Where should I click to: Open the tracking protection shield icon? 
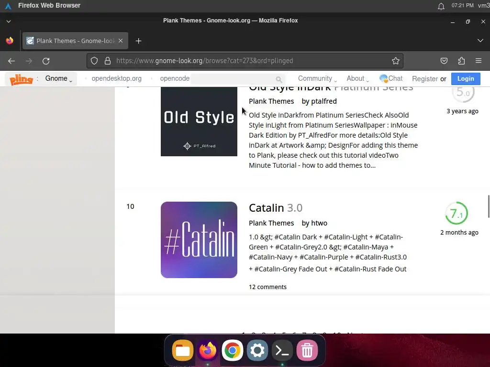click(x=94, y=61)
